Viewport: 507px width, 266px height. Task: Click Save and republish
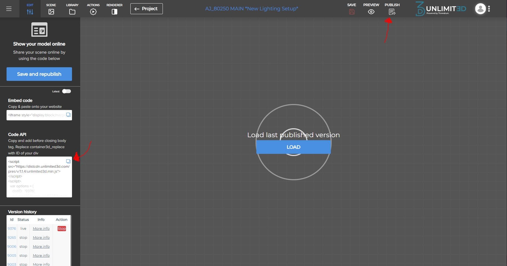coord(39,74)
